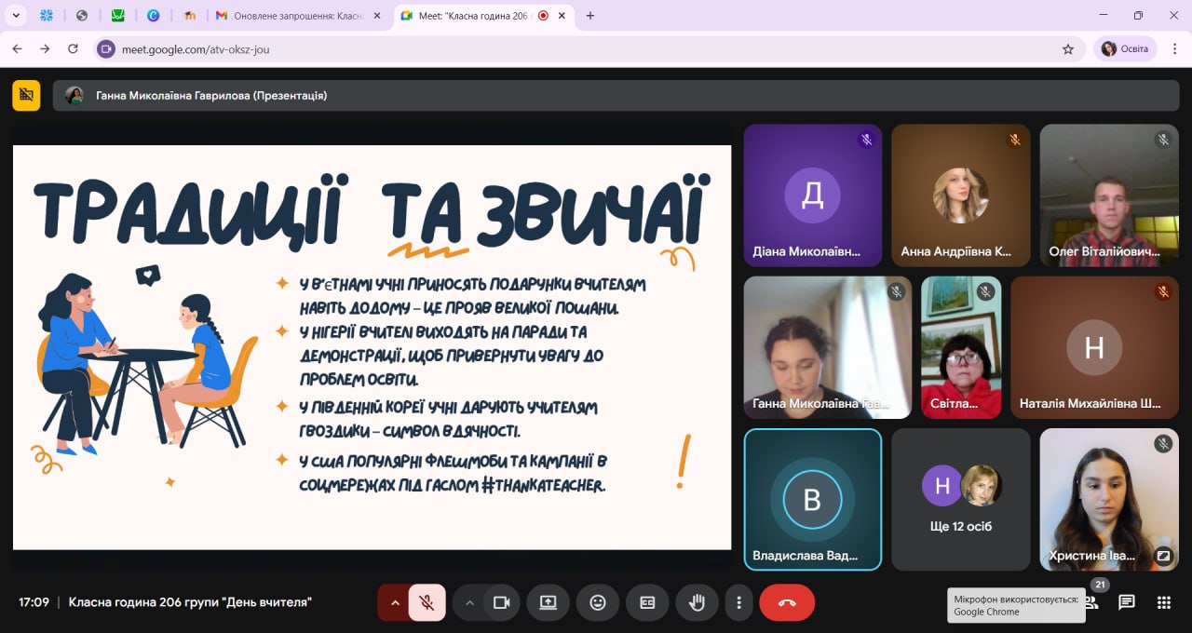
Task: Open the chat with everyone icon
Action: coord(1127,602)
